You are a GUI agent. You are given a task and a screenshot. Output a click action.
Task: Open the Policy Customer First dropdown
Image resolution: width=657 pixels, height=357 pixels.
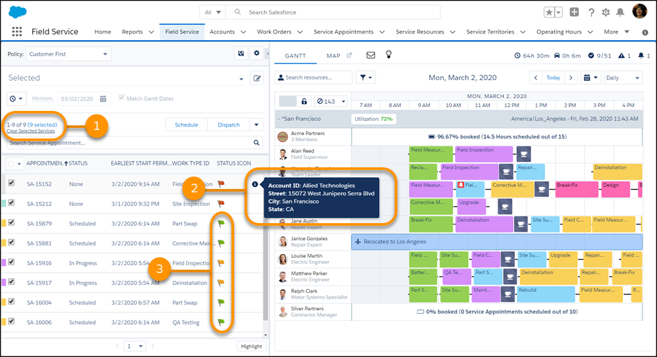70,54
